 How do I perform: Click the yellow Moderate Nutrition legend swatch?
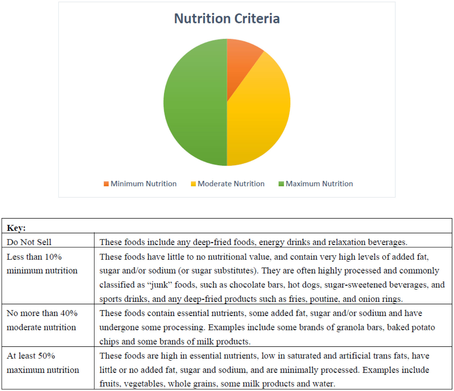[193, 184]
